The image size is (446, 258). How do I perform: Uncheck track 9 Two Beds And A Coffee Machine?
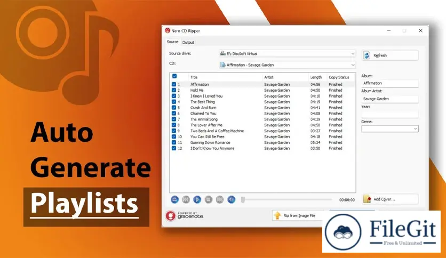pos(174,131)
